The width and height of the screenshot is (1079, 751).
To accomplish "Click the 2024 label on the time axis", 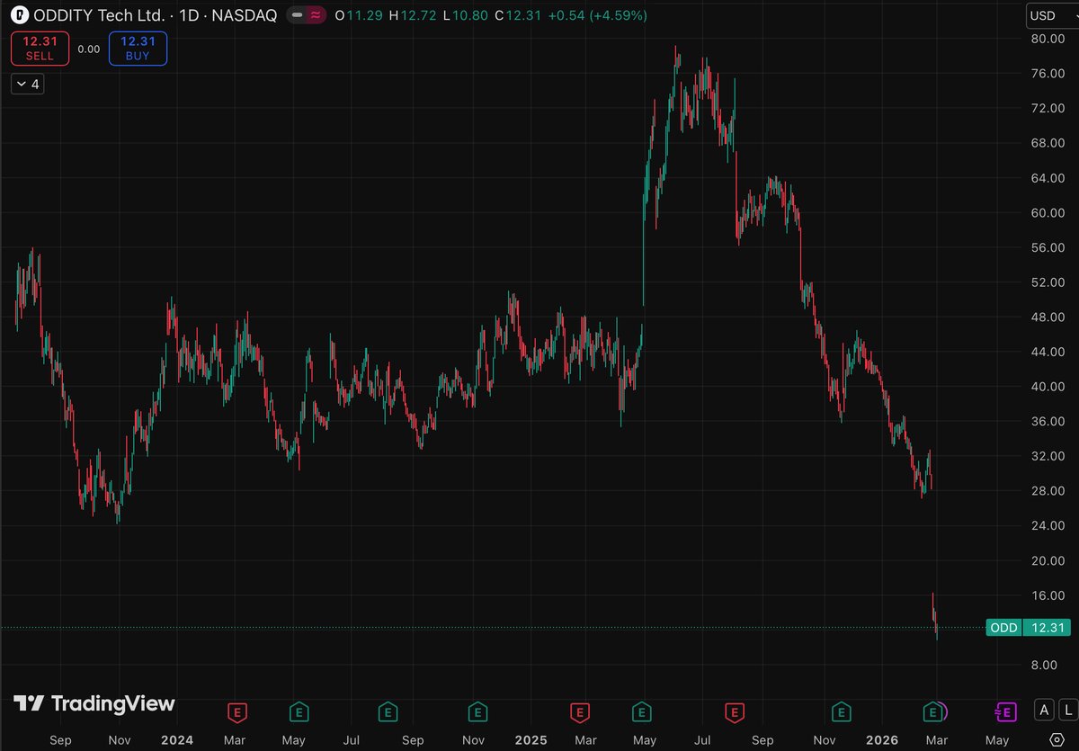I will (177, 739).
